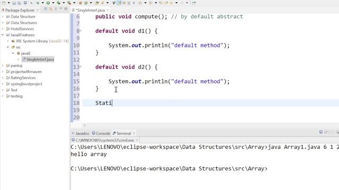Open the Package Explorer View Menu icon
This screenshot has height=190, width=339.
coord(56,9)
